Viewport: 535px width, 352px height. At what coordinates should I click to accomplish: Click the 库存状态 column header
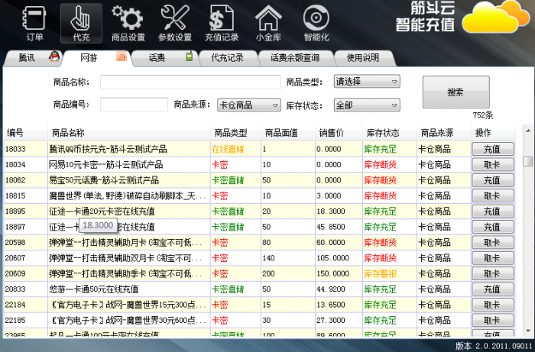390,133
